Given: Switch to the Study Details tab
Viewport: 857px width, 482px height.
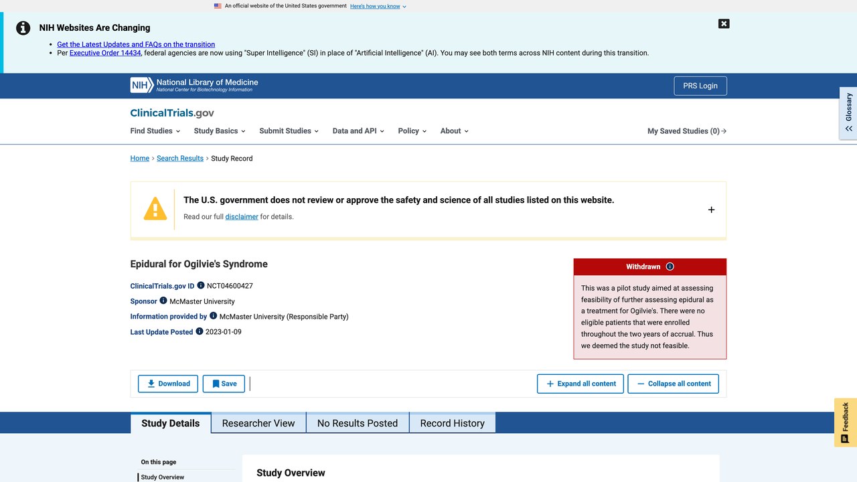Looking at the screenshot, I should click(171, 423).
